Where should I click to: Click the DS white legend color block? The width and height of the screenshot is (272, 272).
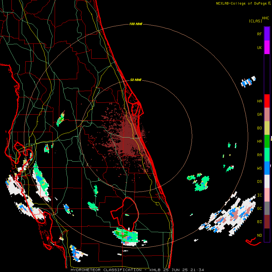click(x=267, y=181)
